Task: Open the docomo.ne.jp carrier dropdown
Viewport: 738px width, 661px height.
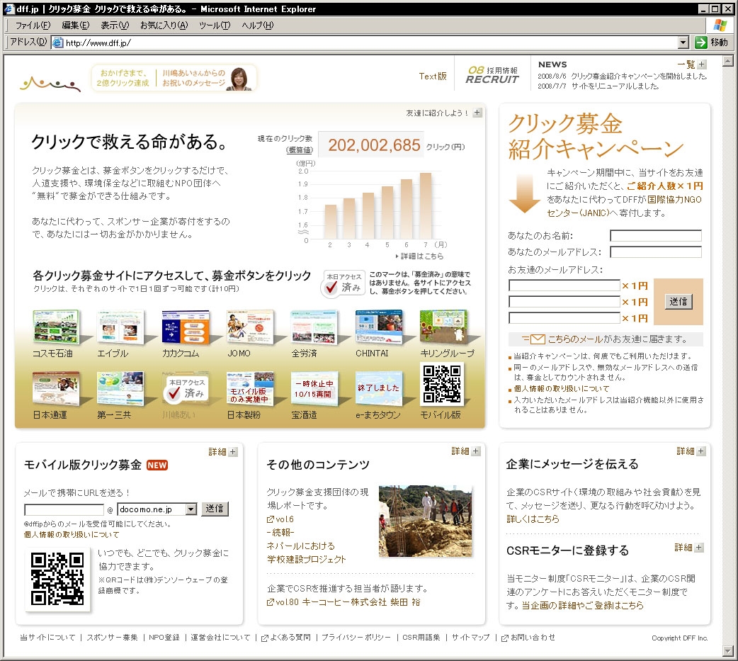Action: [x=191, y=509]
